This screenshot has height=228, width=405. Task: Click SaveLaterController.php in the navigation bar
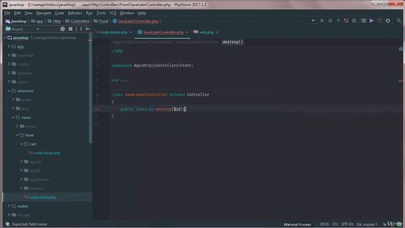(139, 21)
